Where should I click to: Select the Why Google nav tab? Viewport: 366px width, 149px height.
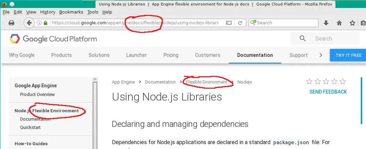(x=22, y=55)
